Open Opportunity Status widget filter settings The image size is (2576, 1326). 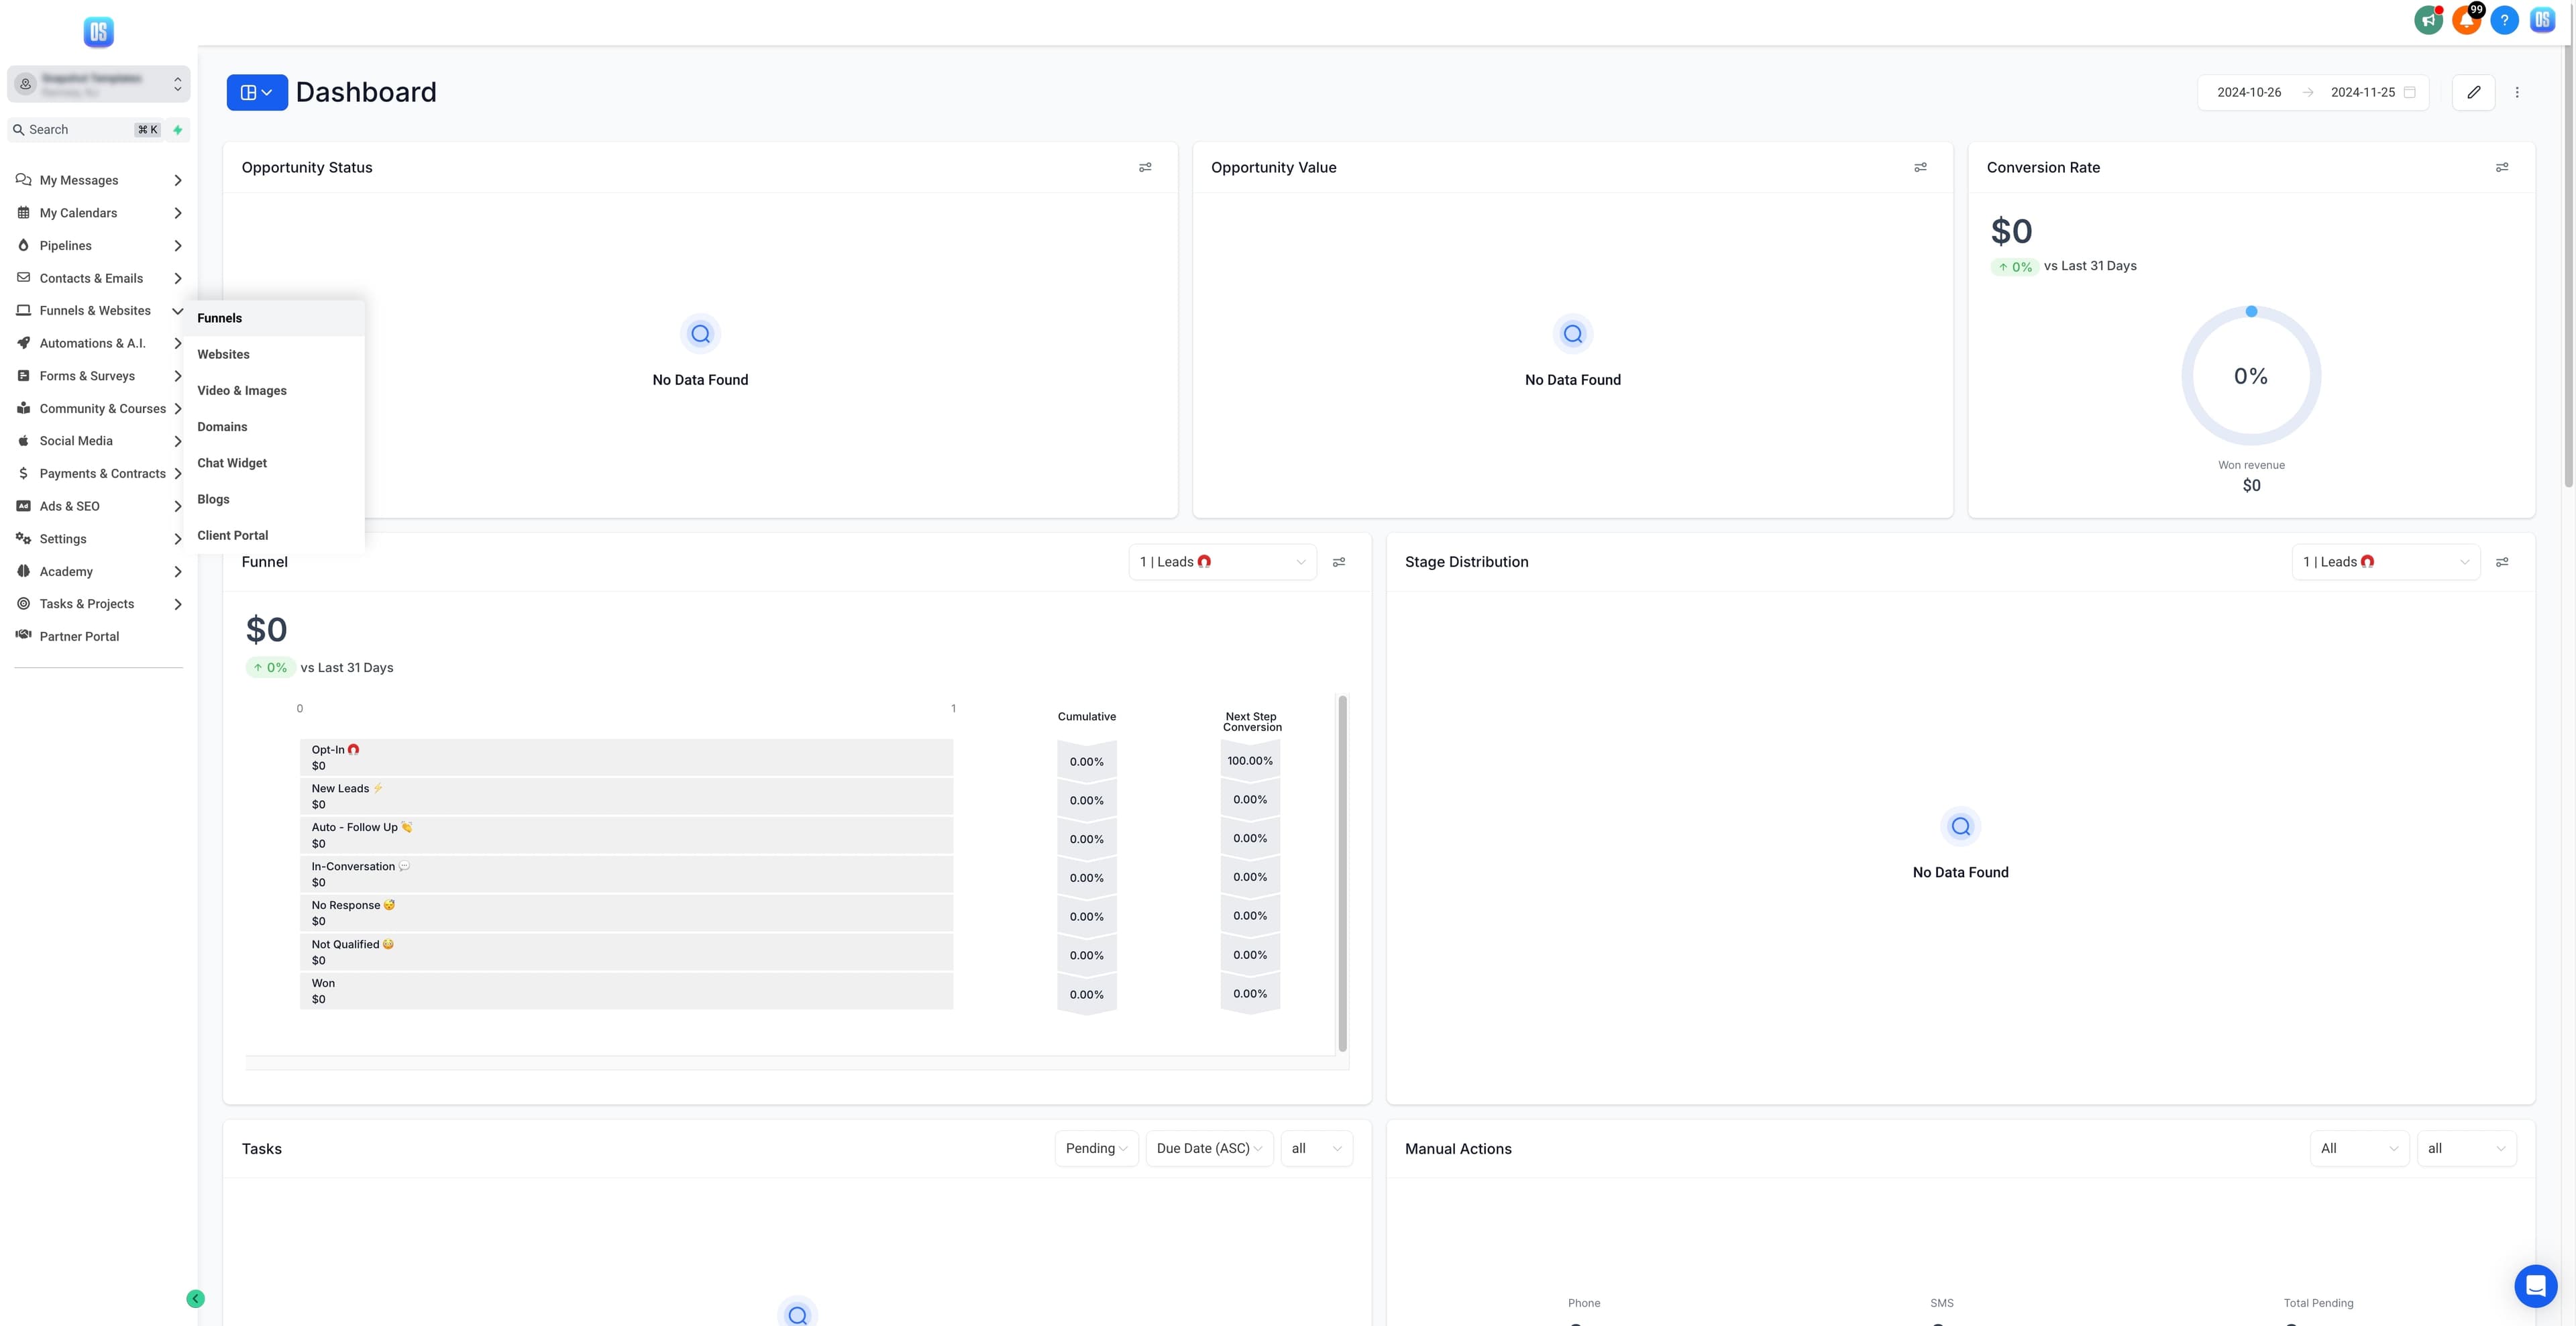pyautogui.click(x=1145, y=167)
